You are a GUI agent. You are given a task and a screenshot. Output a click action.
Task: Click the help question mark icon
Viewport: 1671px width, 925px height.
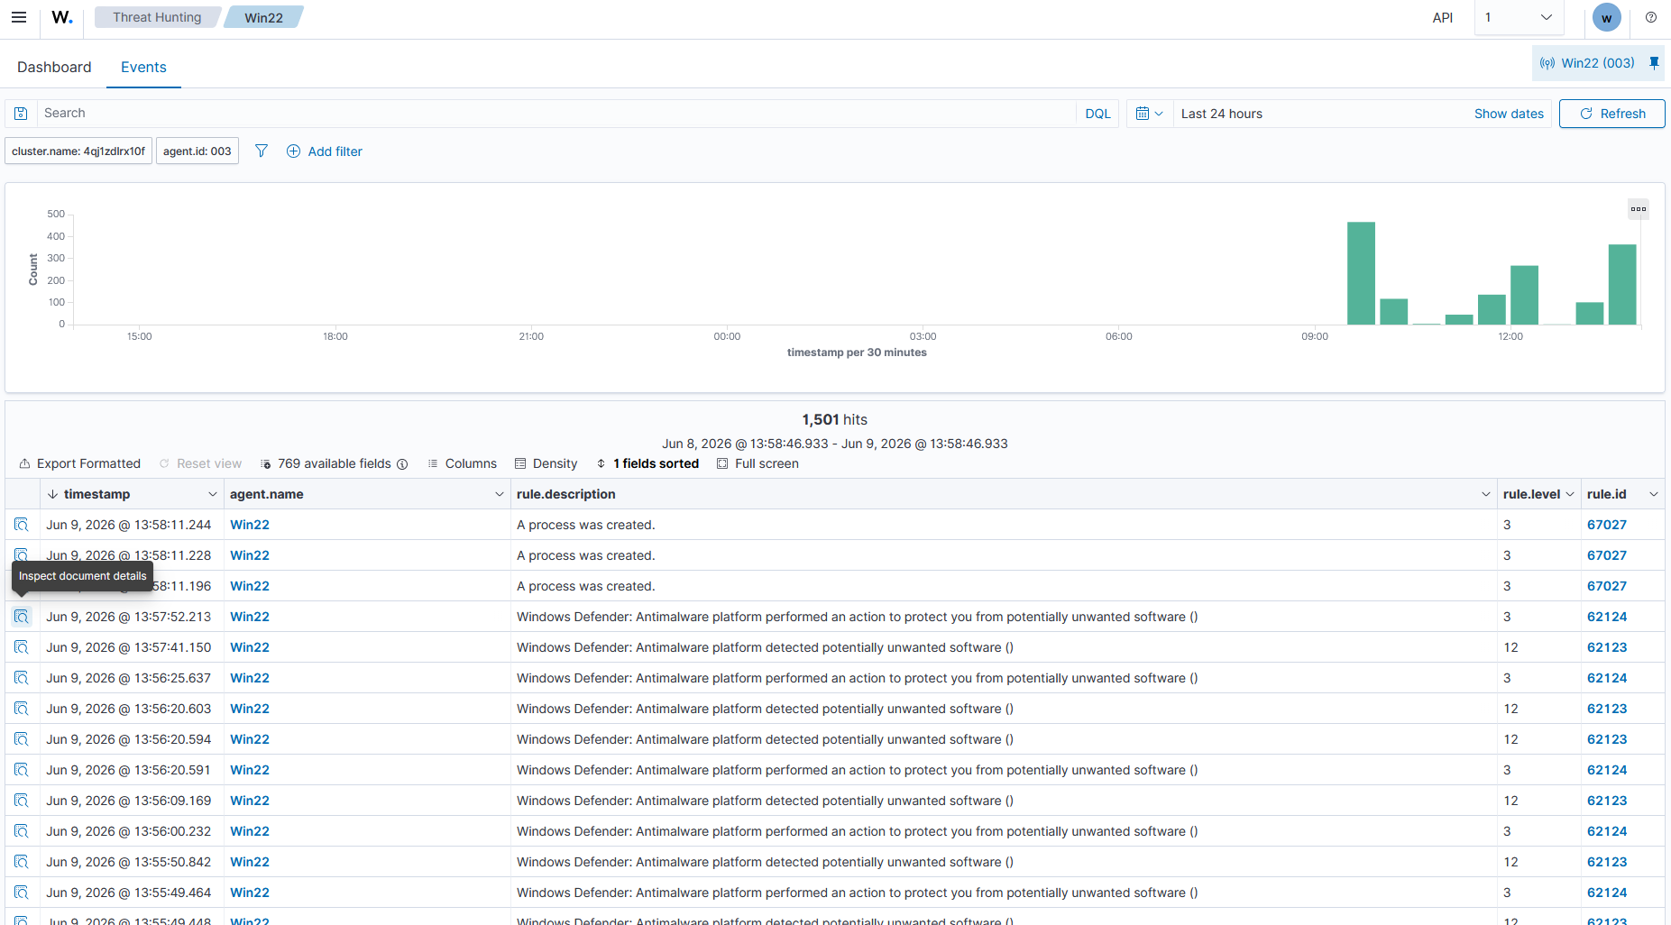click(x=1651, y=17)
